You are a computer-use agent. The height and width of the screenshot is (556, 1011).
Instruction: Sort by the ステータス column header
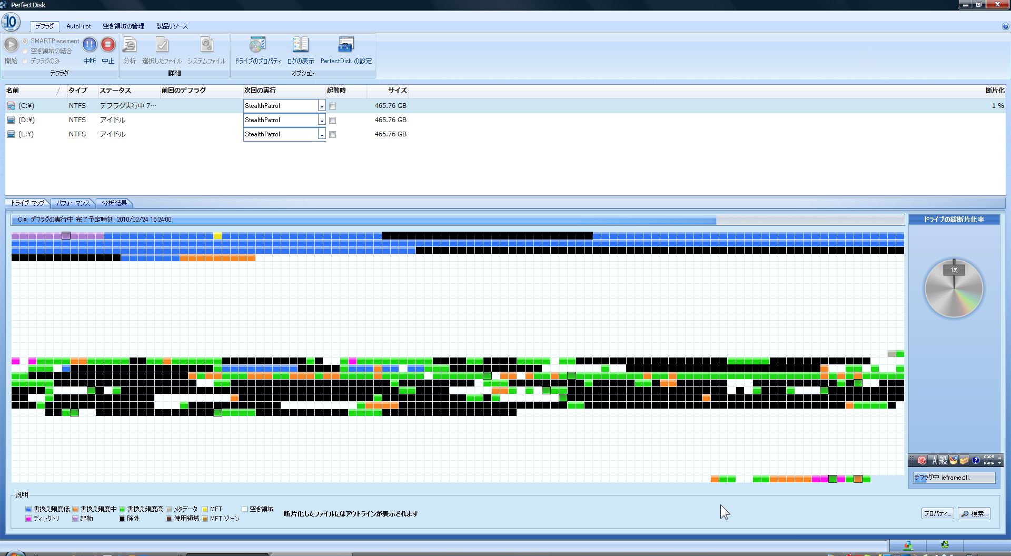pos(128,91)
